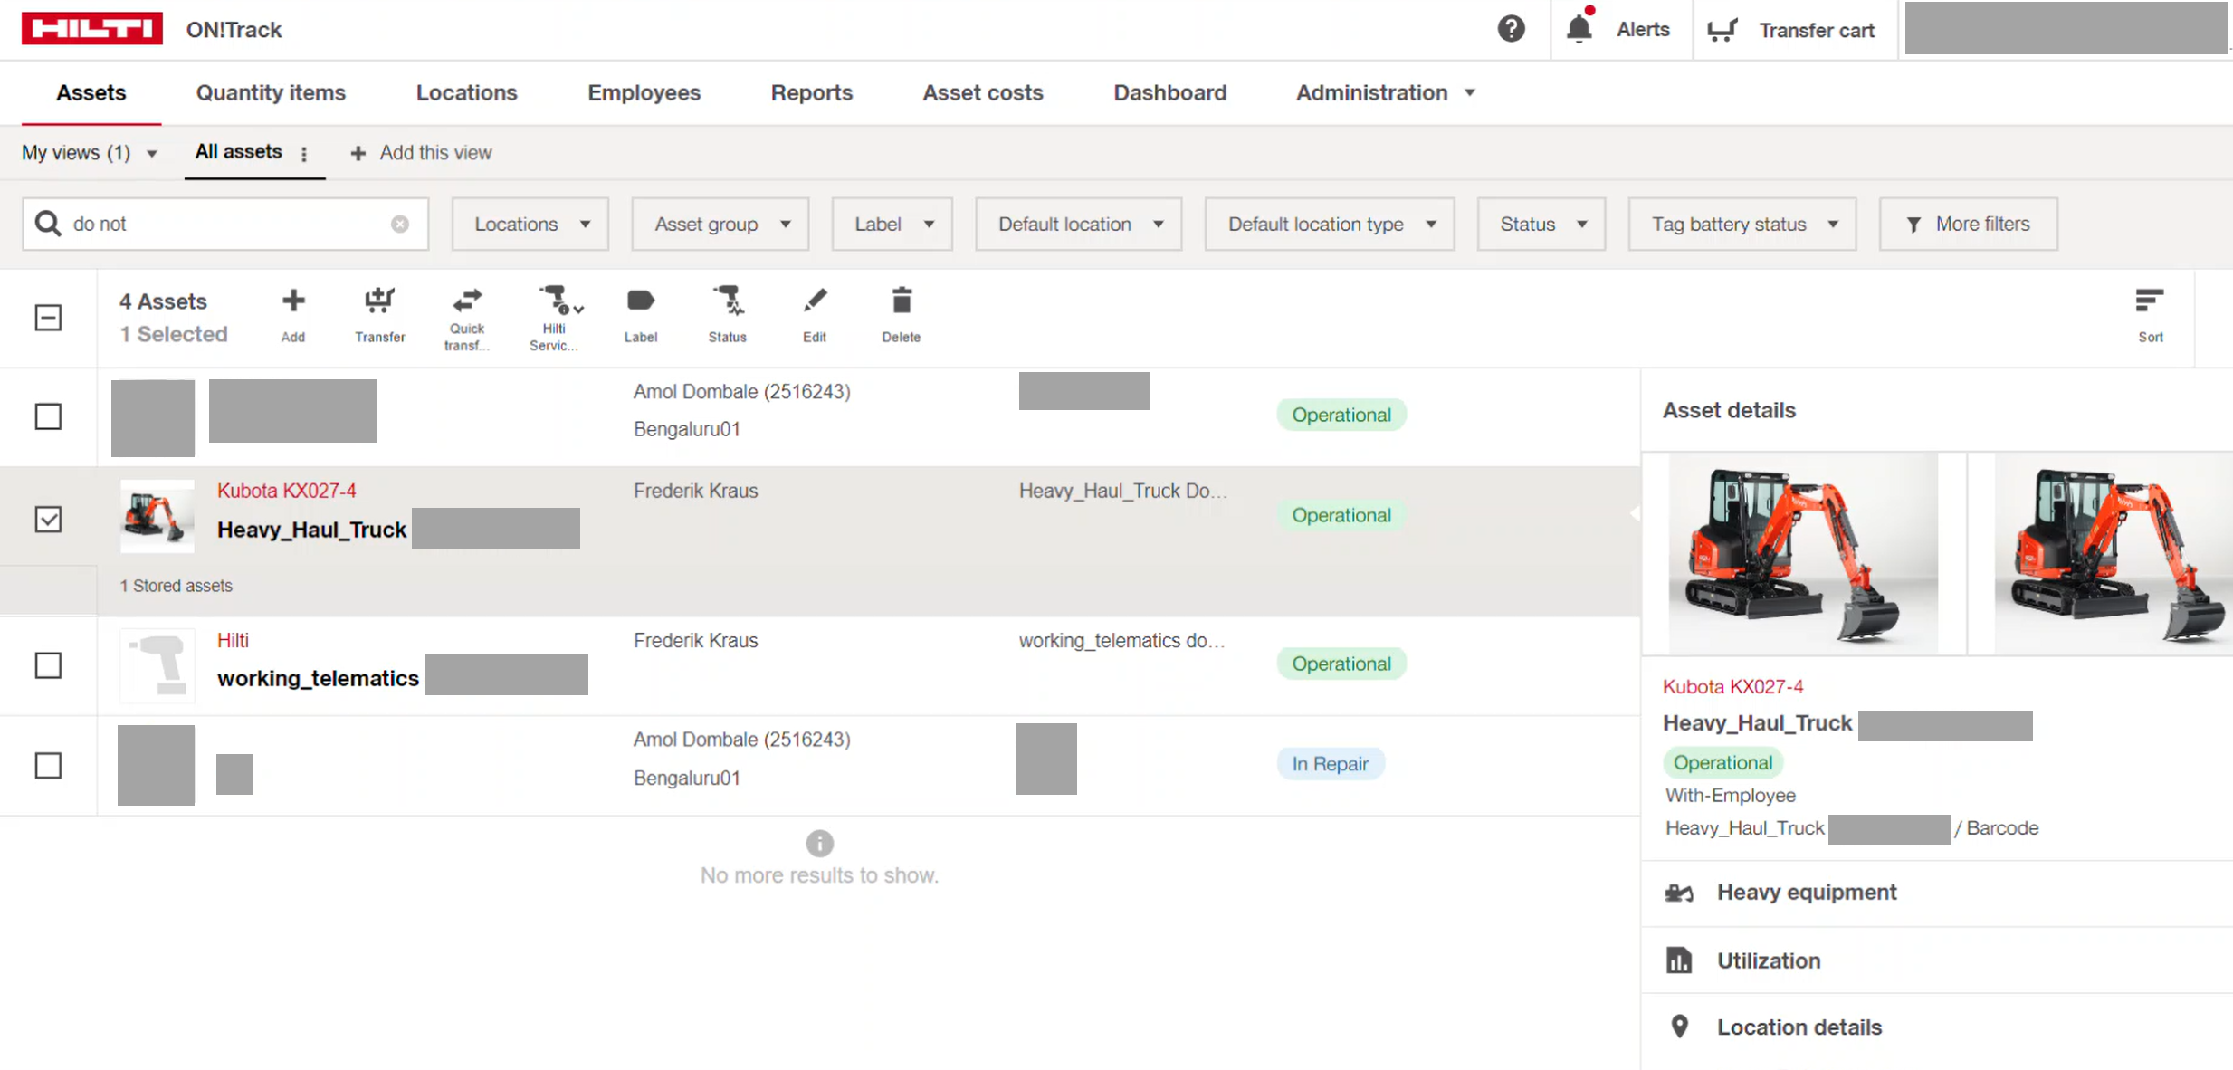2233x1070 pixels.
Task: Click the In Repair status badge
Action: point(1330,764)
